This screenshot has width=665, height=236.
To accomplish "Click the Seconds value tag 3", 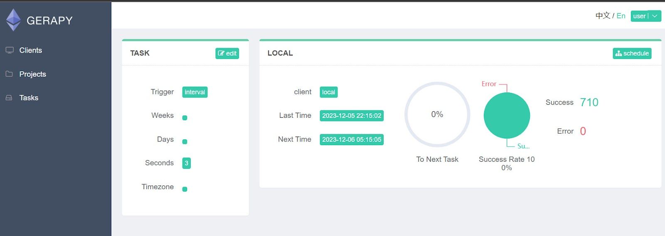I will tap(186, 163).
